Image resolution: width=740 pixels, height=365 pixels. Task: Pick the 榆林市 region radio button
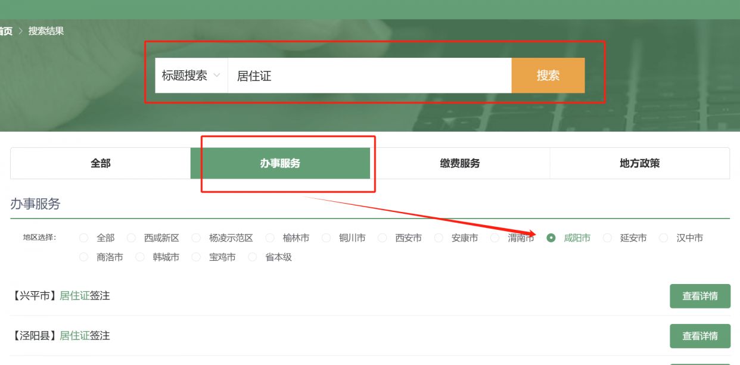coord(270,238)
